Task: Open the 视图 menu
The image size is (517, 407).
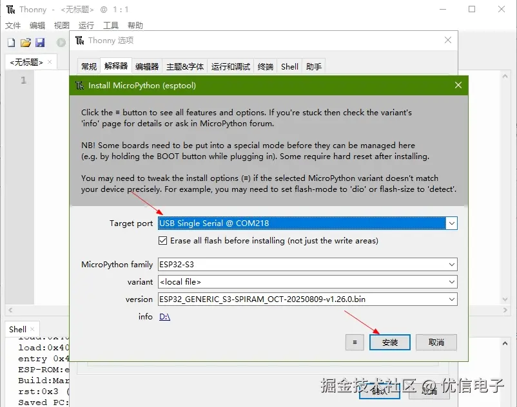Action: [x=62, y=25]
